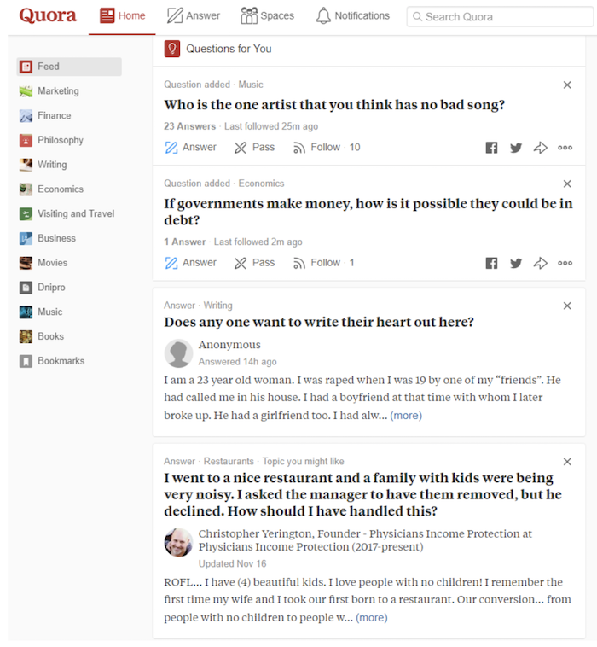Open the Dnipro topic in sidebar

point(42,287)
